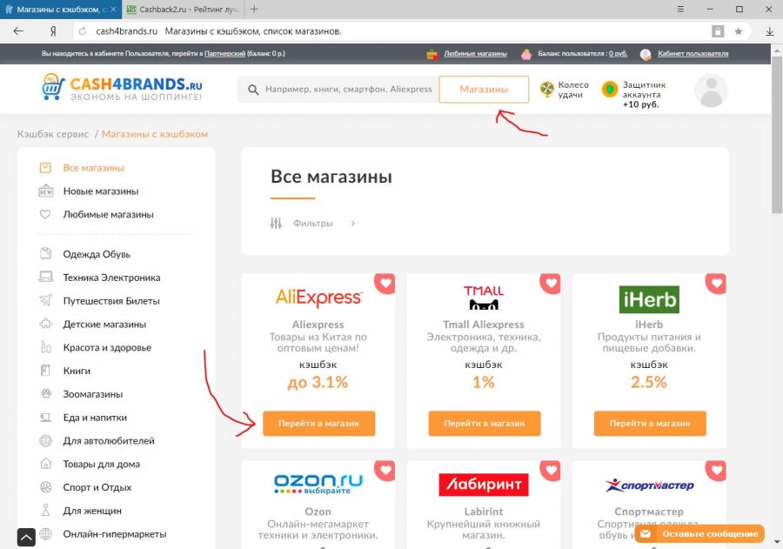Bookmark page with star icon
Image resolution: width=783 pixels, height=549 pixels.
pos(738,31)
